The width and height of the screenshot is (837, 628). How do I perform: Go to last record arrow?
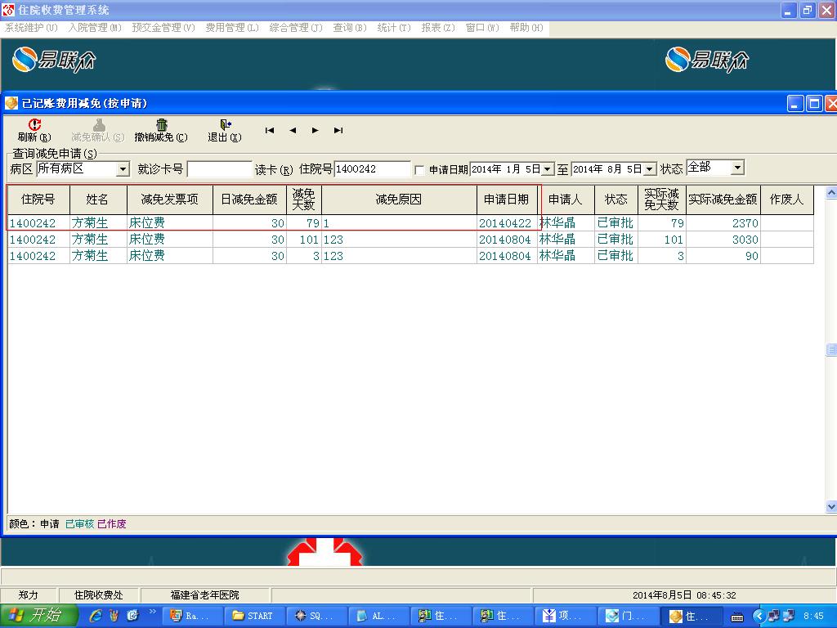pos(338,130)
